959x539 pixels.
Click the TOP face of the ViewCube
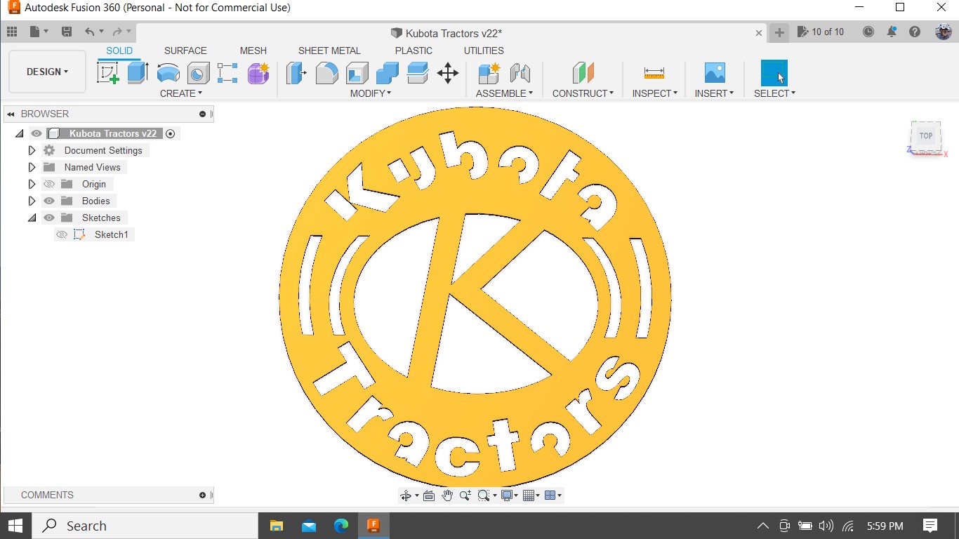click(x=926, y=136)
